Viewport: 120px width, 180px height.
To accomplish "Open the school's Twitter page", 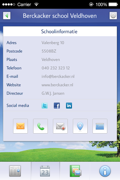I will click(45, 105).
